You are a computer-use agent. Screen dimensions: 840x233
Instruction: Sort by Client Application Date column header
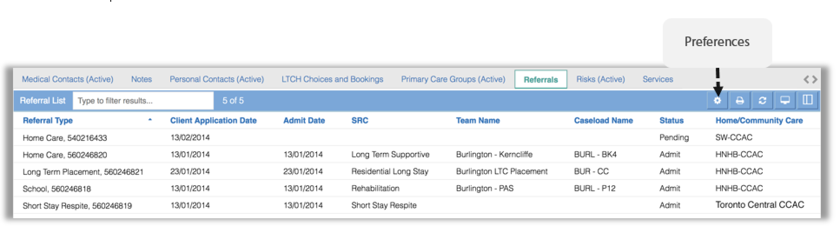point(213,120)
